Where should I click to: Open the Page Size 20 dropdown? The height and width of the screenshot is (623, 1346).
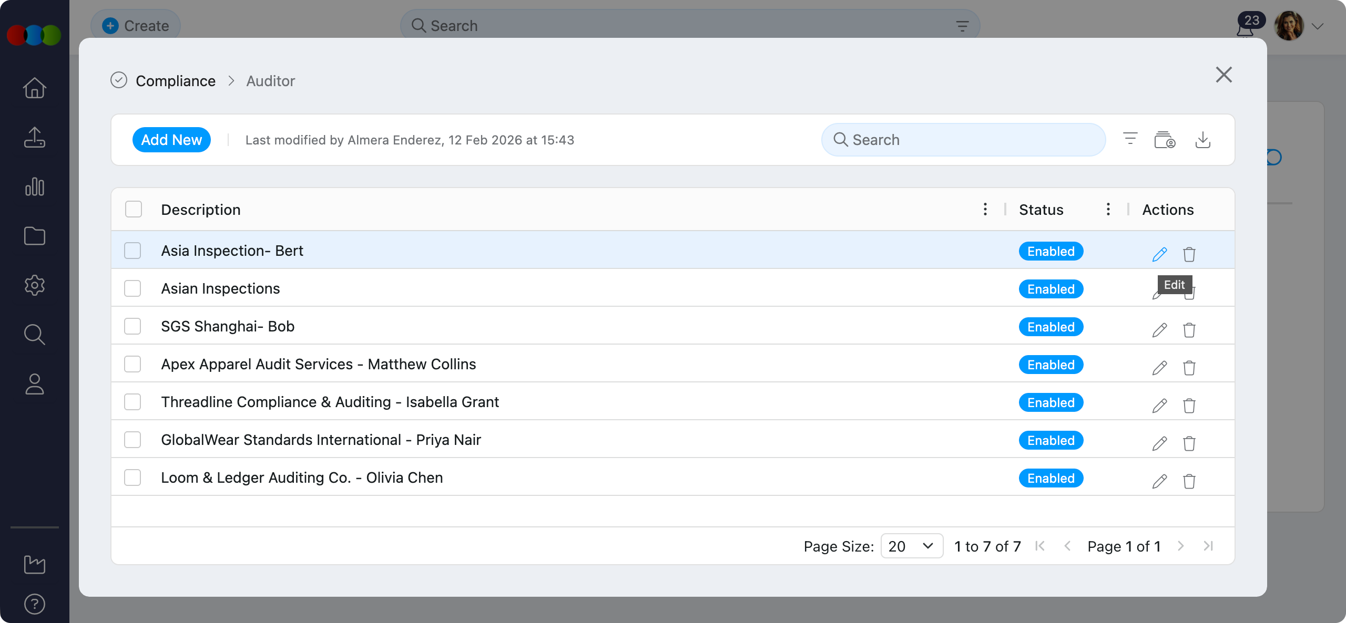(911, 546)
